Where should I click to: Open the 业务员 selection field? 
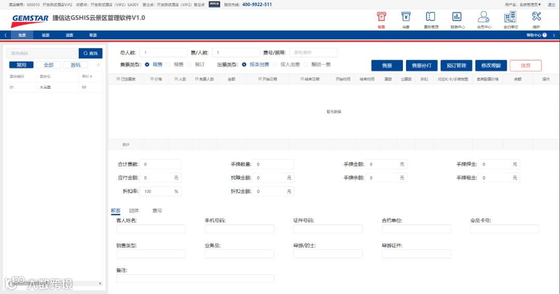tap(239, 254)
